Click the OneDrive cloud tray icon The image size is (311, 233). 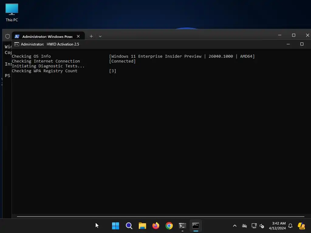pyautogui.click(x=244, y=226)
